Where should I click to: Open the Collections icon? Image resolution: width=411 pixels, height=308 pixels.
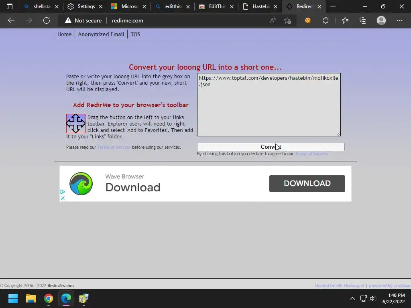[363, 20]
